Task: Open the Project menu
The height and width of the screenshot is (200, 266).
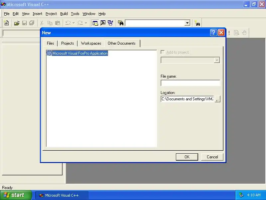Action: pos(51,14)
